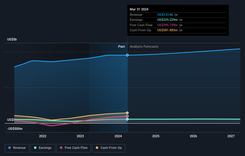Screen dimensions: 245x156
Task: Toggle the Earnings legend button
Action: coord(43,148)
